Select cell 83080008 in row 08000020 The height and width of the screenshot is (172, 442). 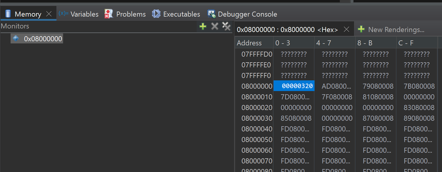[x=417, y=108]
